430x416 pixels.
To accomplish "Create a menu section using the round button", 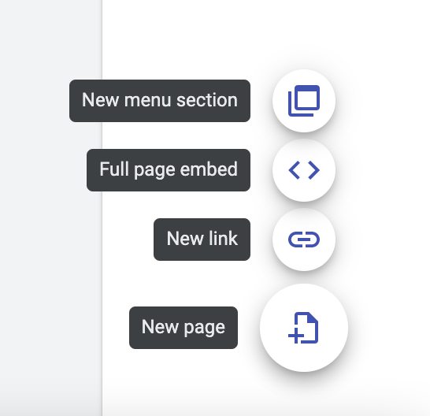I will coord(304,101).
